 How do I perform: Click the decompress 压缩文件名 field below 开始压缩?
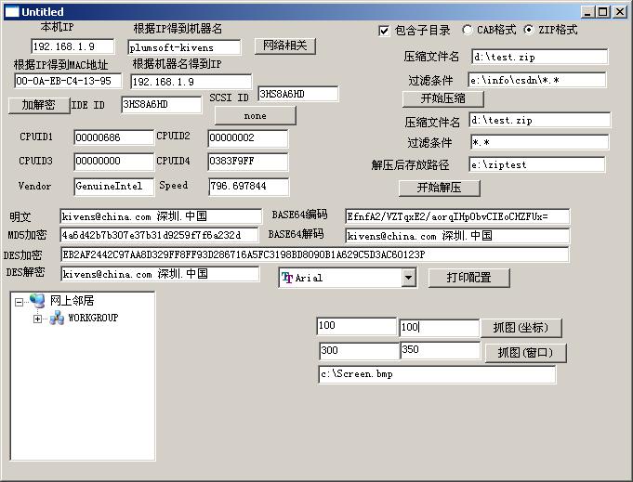(540, 120)
